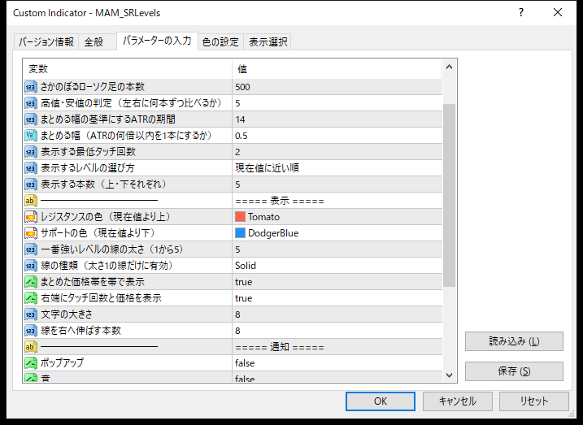The width and height of the screenshot is (583, 425).
Task: Edit まとめる幅 value 0.5
Action: pyautogui.click(x=337, y=136)
